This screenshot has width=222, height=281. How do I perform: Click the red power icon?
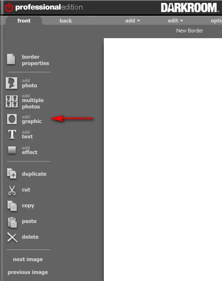(9, 8)
